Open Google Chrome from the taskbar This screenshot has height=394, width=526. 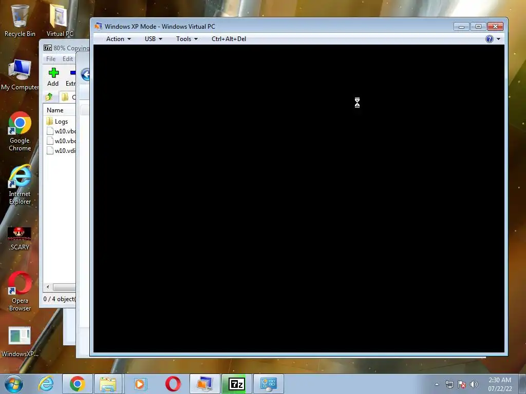click(x=77, y=384)
